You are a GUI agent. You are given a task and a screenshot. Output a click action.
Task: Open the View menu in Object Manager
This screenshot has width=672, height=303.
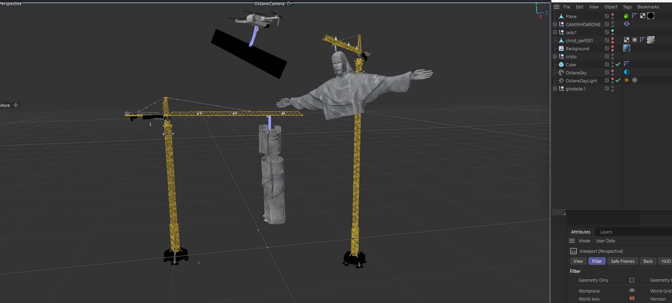coord(594,7)
